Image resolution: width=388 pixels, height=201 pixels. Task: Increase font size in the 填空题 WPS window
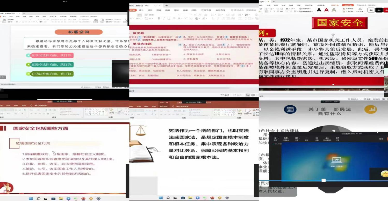coord(196,14)
